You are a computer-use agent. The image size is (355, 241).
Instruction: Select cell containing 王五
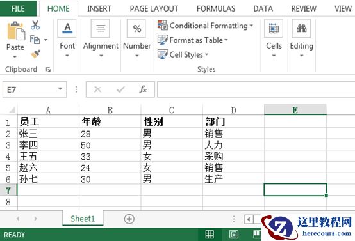48,157
